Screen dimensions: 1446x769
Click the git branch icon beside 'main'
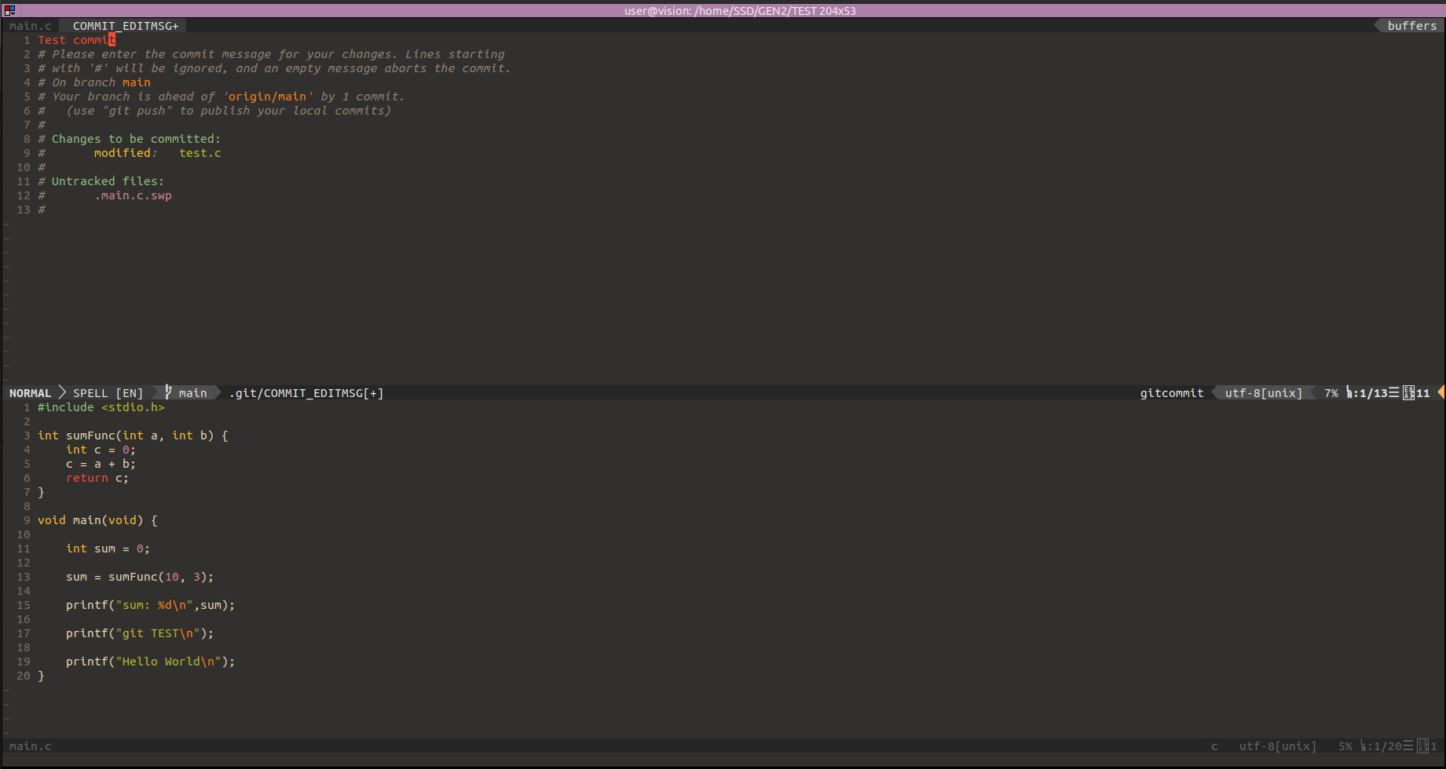pos(167,392)
